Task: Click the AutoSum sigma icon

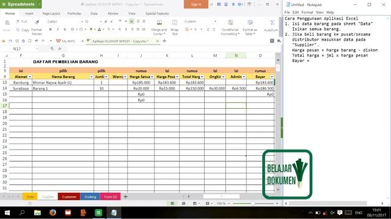Action: [272, 23]
